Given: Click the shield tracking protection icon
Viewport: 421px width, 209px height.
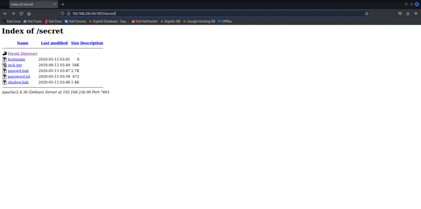Looking at the screenshot, I should 62,14.
